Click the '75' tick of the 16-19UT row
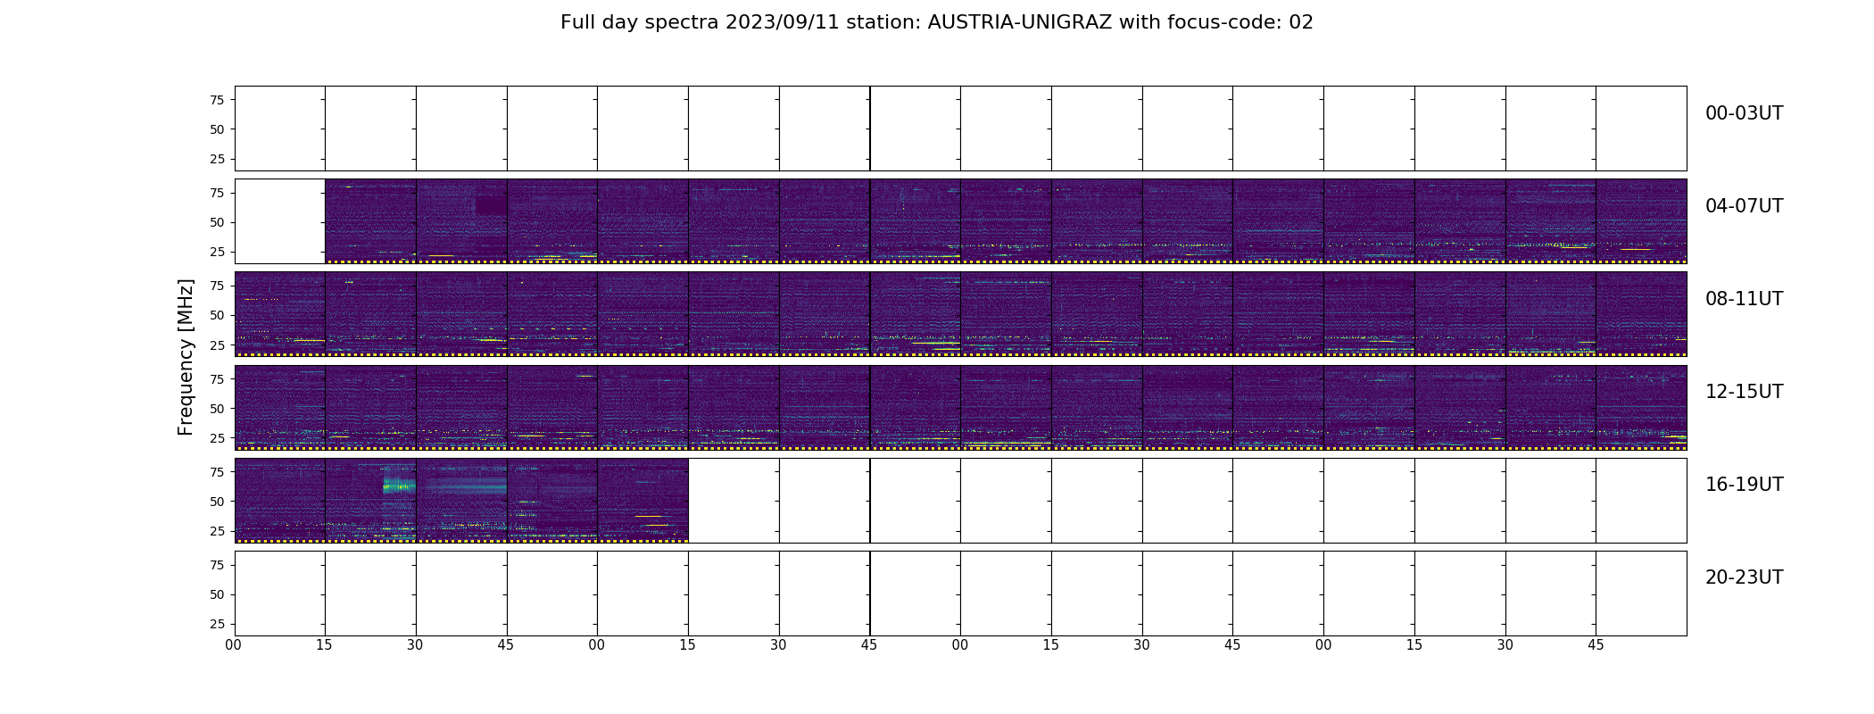This screenshot has width=1874, height=714. pos(217,472)
